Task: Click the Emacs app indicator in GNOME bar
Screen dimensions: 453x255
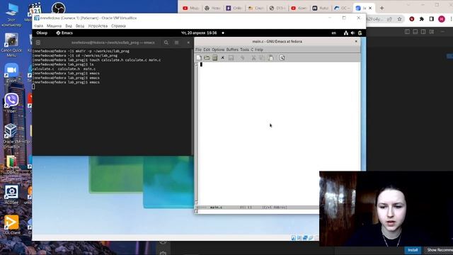Action: pyautogui.click(x=64, y=33)
